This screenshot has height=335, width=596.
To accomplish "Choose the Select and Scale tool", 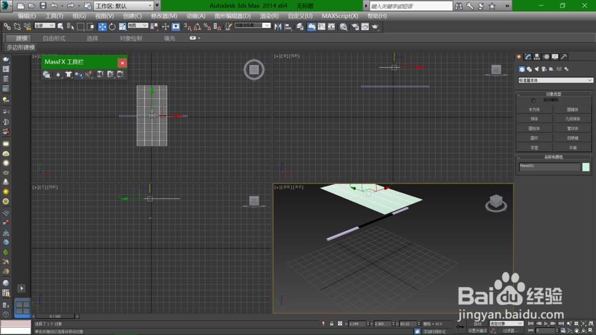I will click(122, 27).
